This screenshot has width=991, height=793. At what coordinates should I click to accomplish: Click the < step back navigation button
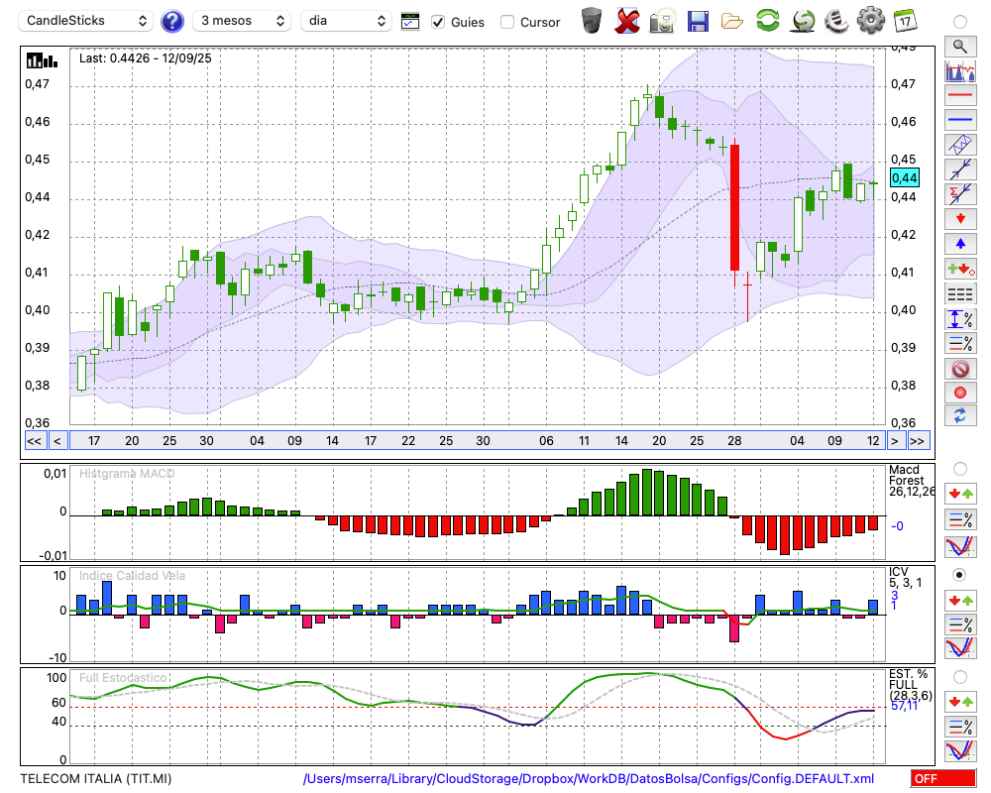(57, 441)
